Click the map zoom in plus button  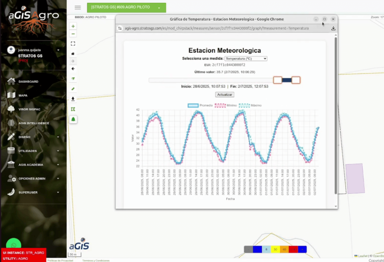[73, 26]
